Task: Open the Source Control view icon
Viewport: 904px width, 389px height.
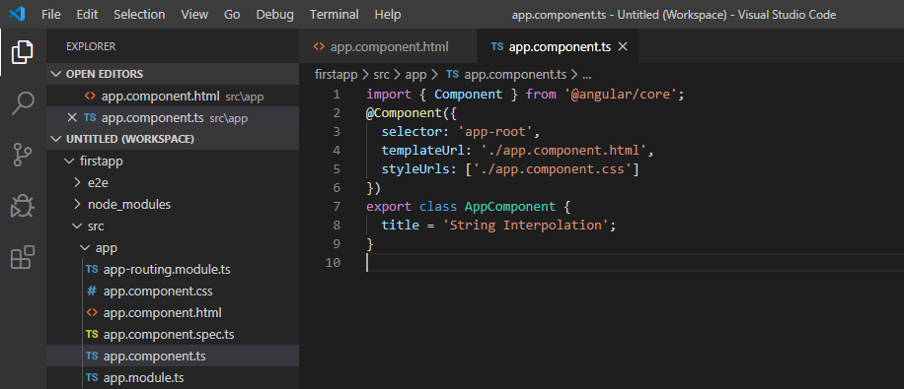Action: pyautogui.click(x=23, y=155)
